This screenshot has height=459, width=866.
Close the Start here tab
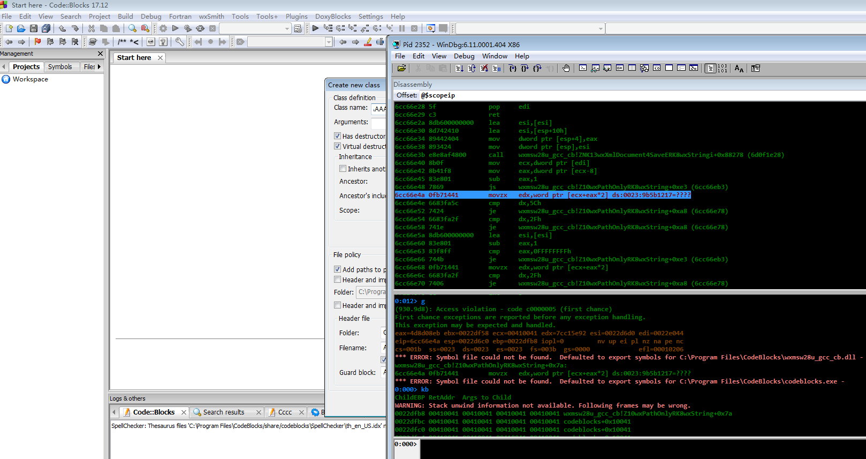click(x=160, y=58)
